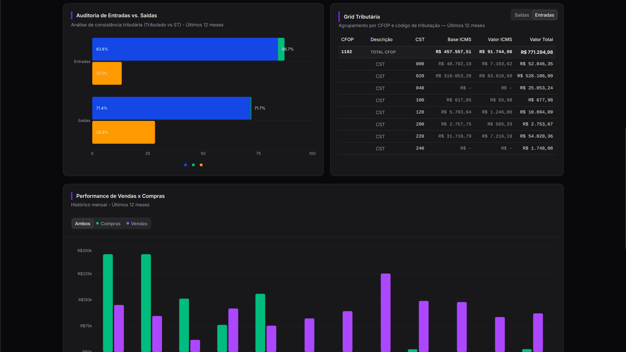Click the Grid Tributária panel title
The width and height of the screenshot is (626, 352).
click(x=362, y=17)
